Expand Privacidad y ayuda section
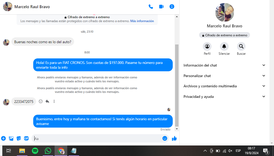The width and height of the screenshot is (274, 156). pos(224,96)
